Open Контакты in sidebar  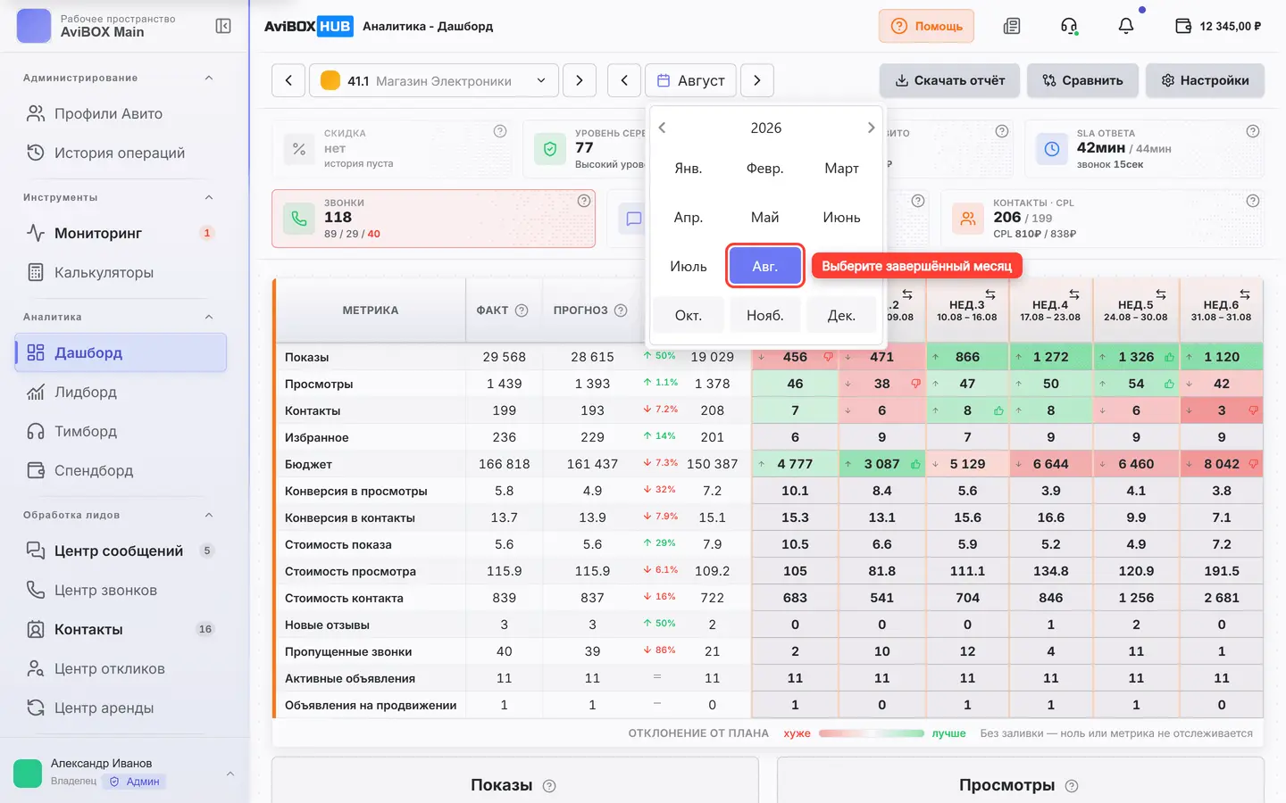[121, 629]
